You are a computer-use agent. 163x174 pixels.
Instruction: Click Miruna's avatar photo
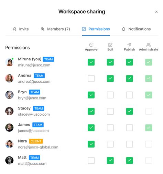pos(9,62)
